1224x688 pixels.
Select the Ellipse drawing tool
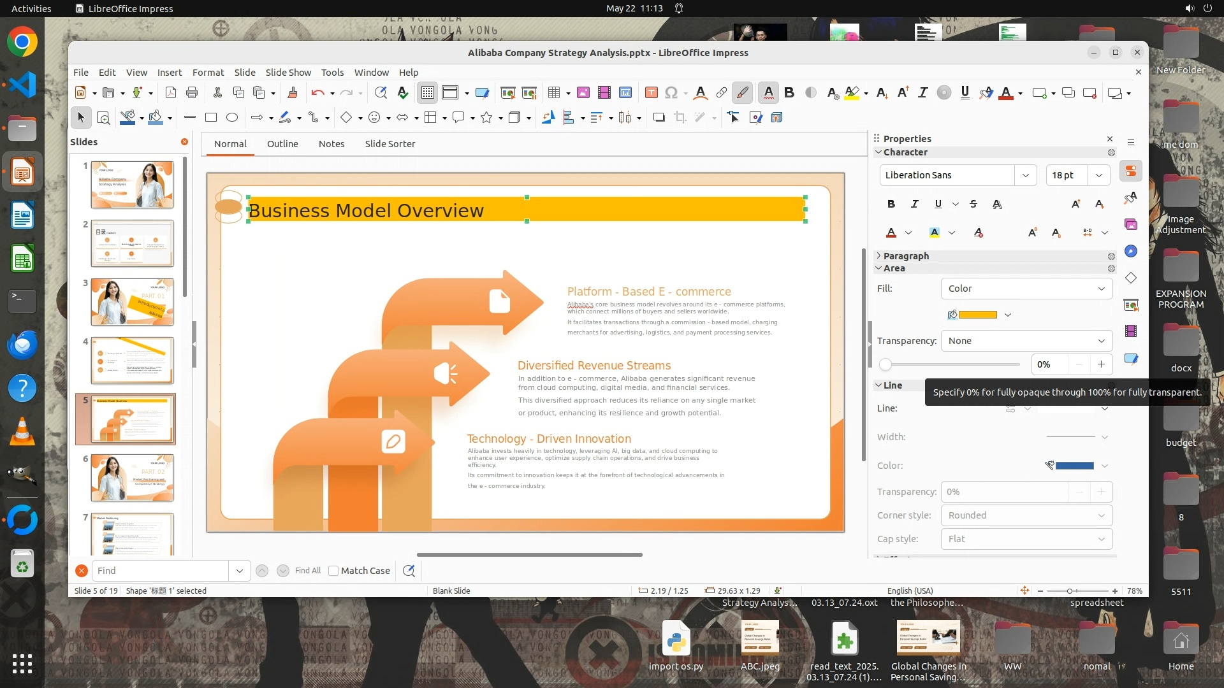point(232,118)
